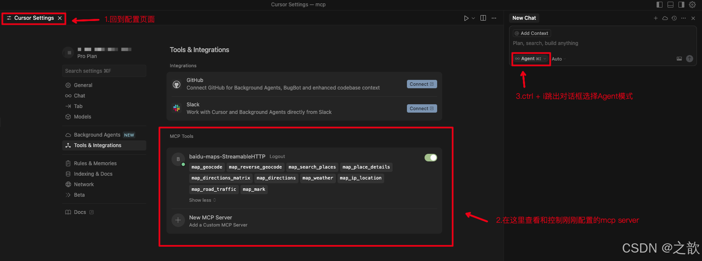The image size is (702, 261).
Task: Send message with the up-arrow button
Action: pyautogui.click(x=689, y=59)
